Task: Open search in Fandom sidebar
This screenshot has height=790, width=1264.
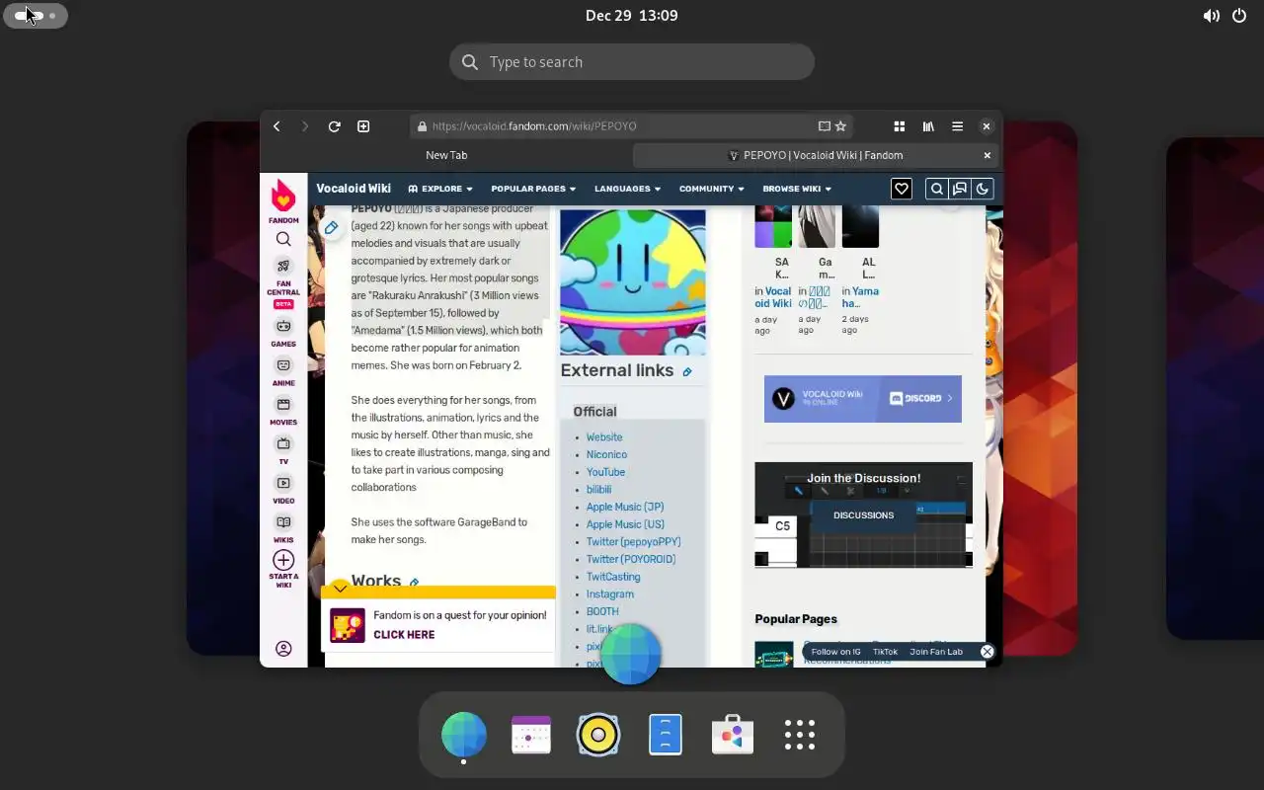Action: 283,239
